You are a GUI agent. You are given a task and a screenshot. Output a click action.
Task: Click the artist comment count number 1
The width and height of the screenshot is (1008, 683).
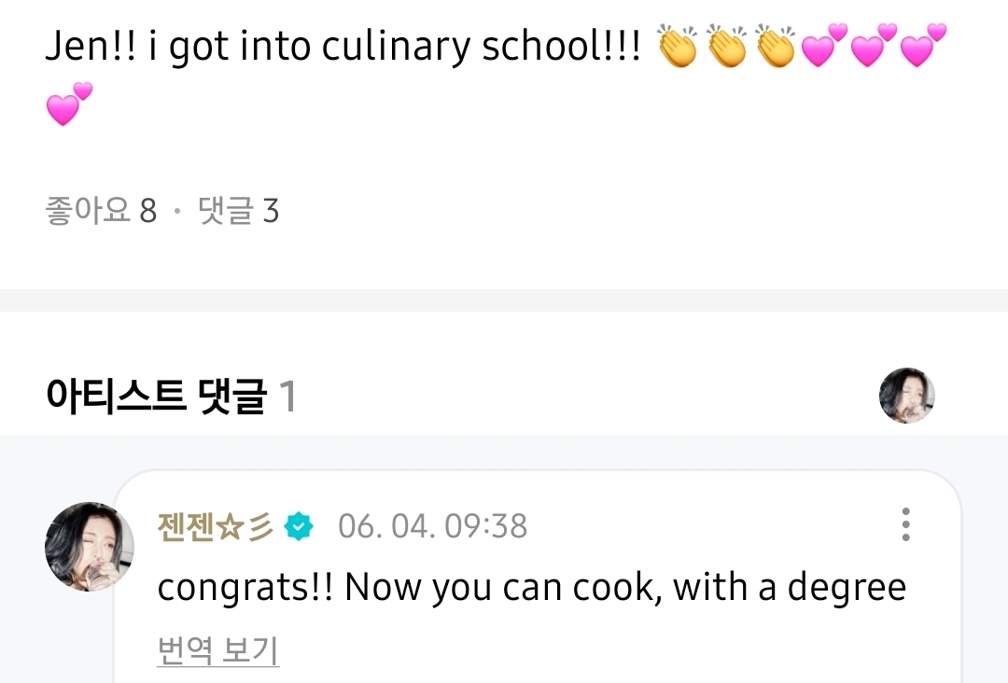pyautogui.click(x=287, y=397)
